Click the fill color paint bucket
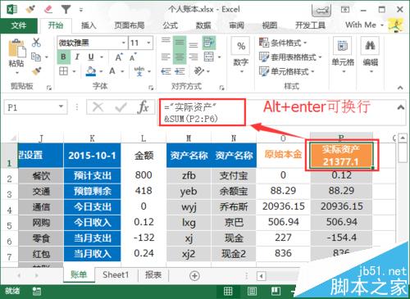410x299 pixels. pyautogui.click(x=91, y=71)
